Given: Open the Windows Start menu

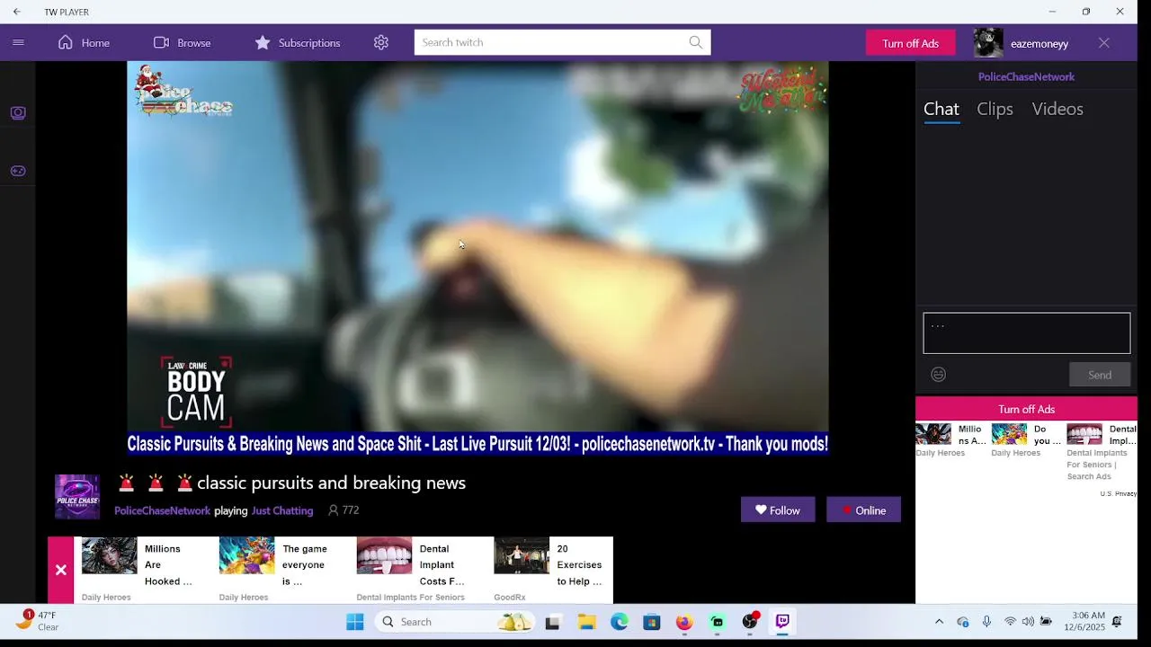Looking at the screenshot, I should click(355, 622).
